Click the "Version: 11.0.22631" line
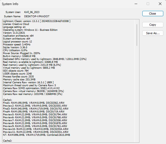Viewport: 166px width, 144px height. tap(14, 33)
